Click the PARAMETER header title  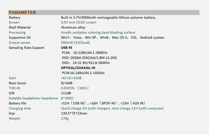(x=22, y=13)
